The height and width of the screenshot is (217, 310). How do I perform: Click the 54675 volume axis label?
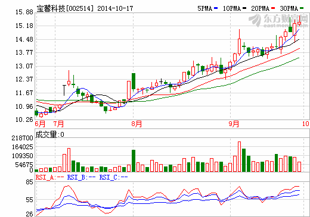[24, 165]
